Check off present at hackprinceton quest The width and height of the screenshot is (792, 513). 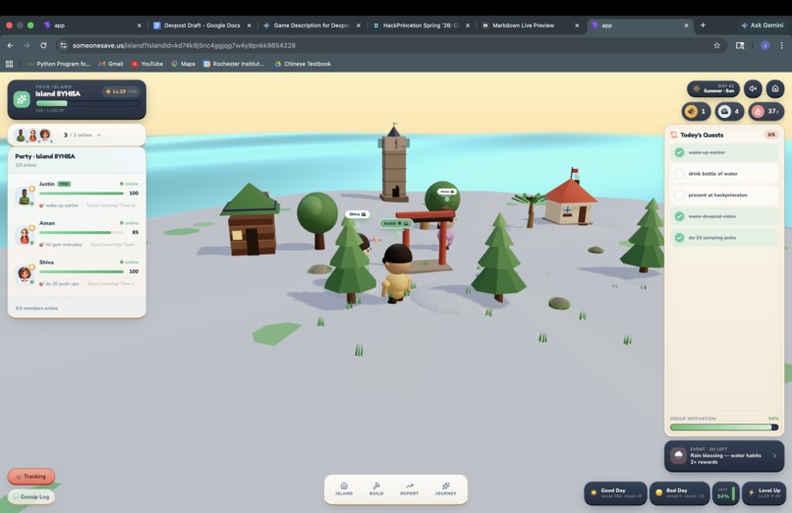[x=679, y=195]
